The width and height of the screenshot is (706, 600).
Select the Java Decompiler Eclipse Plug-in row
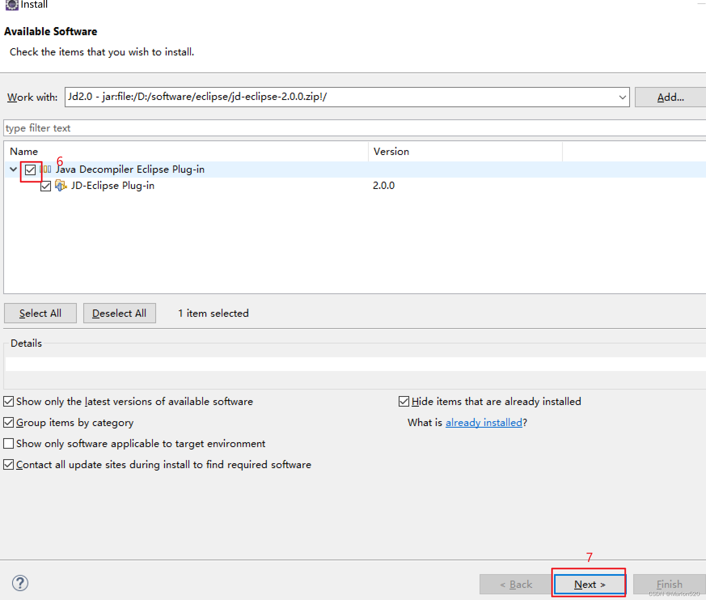(x=355, y=169)
